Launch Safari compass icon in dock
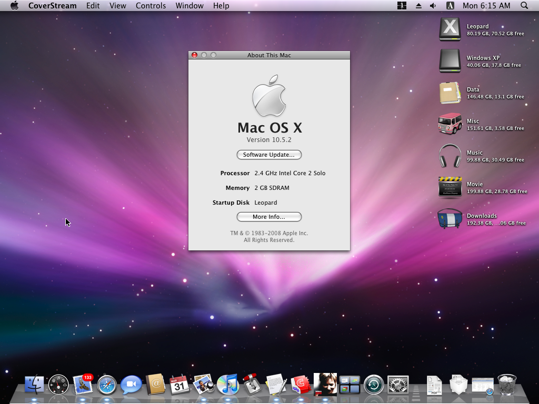The image size is (539, 404). click(x=107, y=385)
